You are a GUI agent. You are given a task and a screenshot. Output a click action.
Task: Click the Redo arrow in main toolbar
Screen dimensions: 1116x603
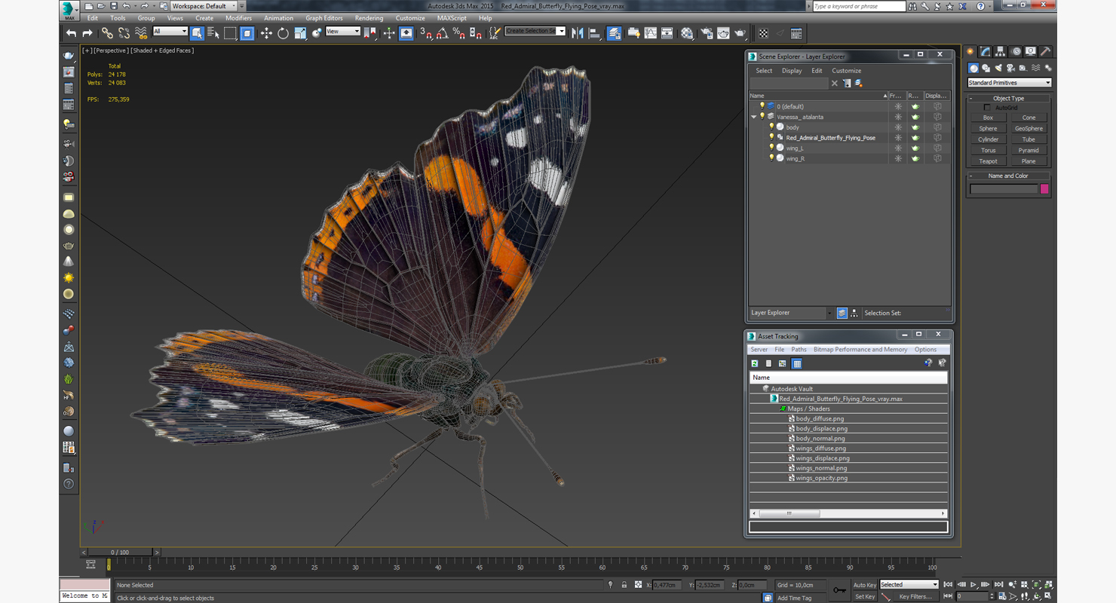[x=87, y=33]
